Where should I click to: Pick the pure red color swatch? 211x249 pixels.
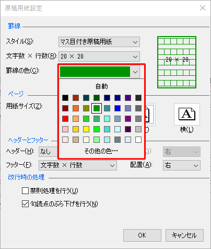(65, 119)
